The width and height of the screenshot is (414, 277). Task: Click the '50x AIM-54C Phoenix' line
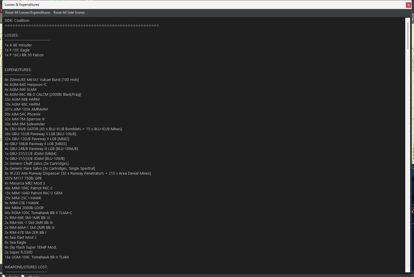click(23, 114)
